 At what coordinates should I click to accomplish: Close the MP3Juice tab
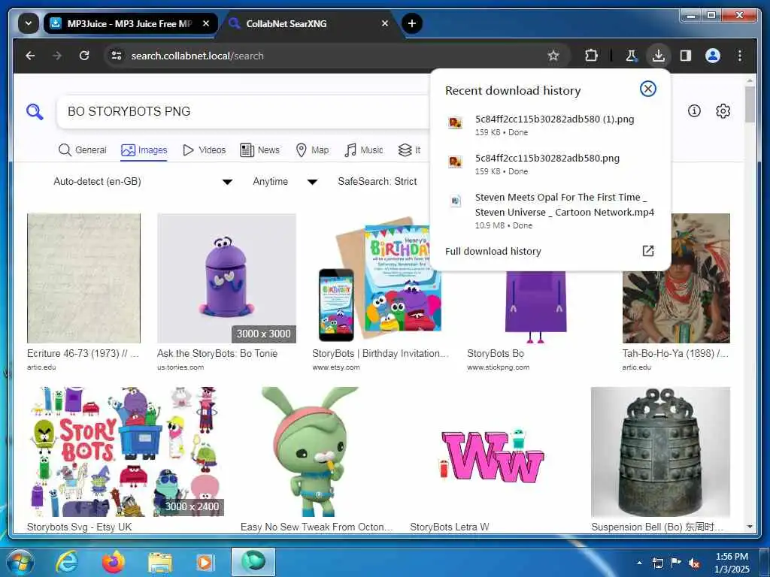[x=206, y=23]
